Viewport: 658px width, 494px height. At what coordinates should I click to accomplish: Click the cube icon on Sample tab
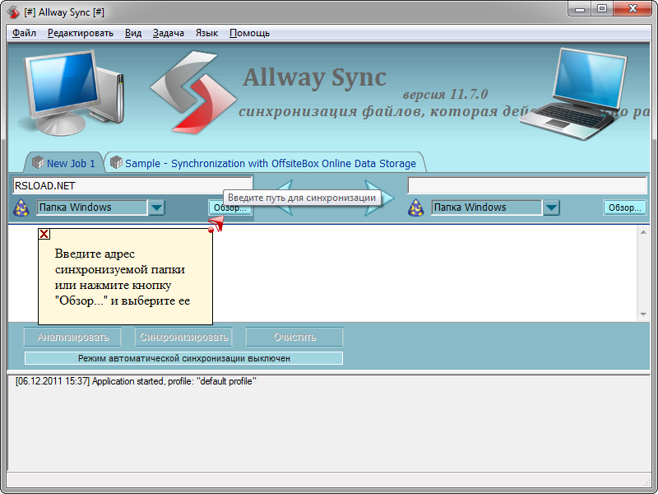[116, 161]
